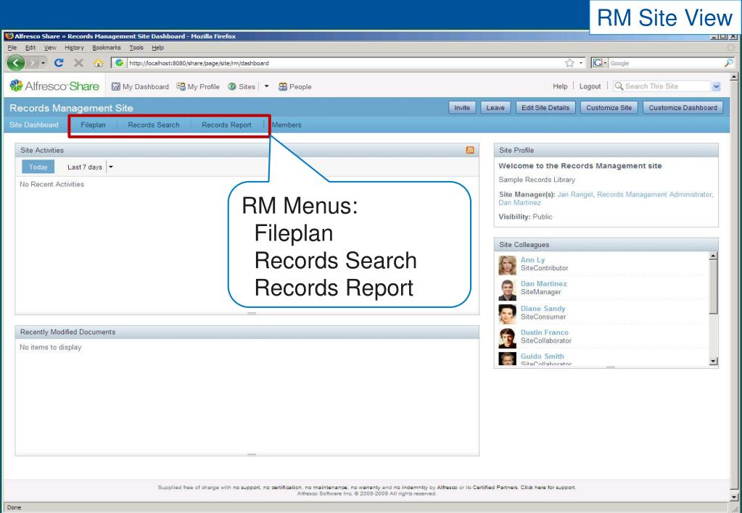
Task: Click the Alfresco Help link
Action: tap(560, 86)
